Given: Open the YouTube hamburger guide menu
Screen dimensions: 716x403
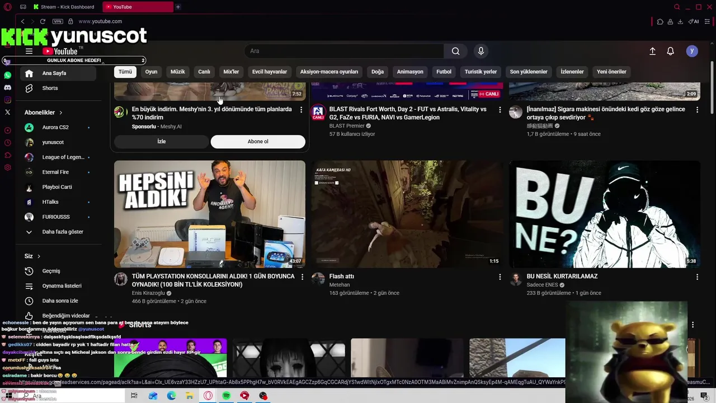Looking at the screenshot, I should [x=29, y=51].
